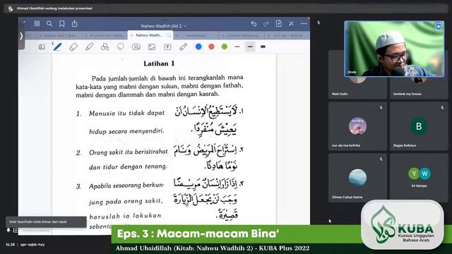This screenshot has height=254, width=452.
Task: Click the KUBA logo badge
Action: tap(403, 224)
